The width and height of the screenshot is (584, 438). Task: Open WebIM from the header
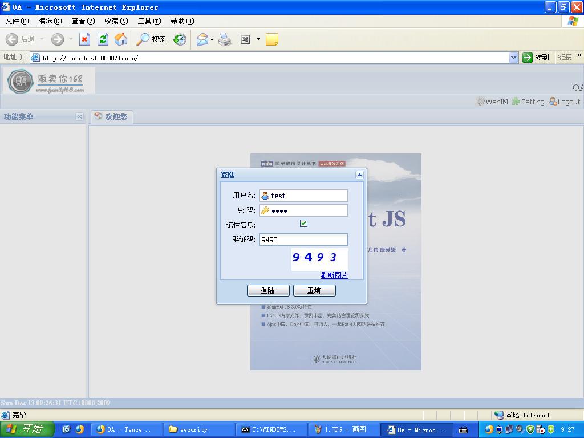492,102
